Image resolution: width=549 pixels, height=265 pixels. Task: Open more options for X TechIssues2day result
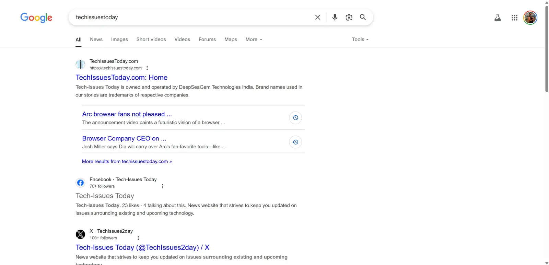(x=138, y=238)
